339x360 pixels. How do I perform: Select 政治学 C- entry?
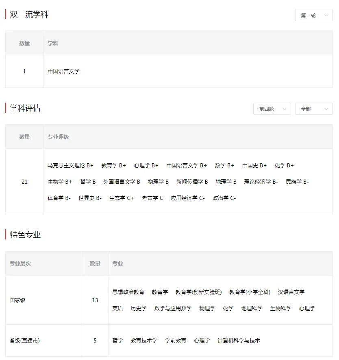(x=224, y=198)
